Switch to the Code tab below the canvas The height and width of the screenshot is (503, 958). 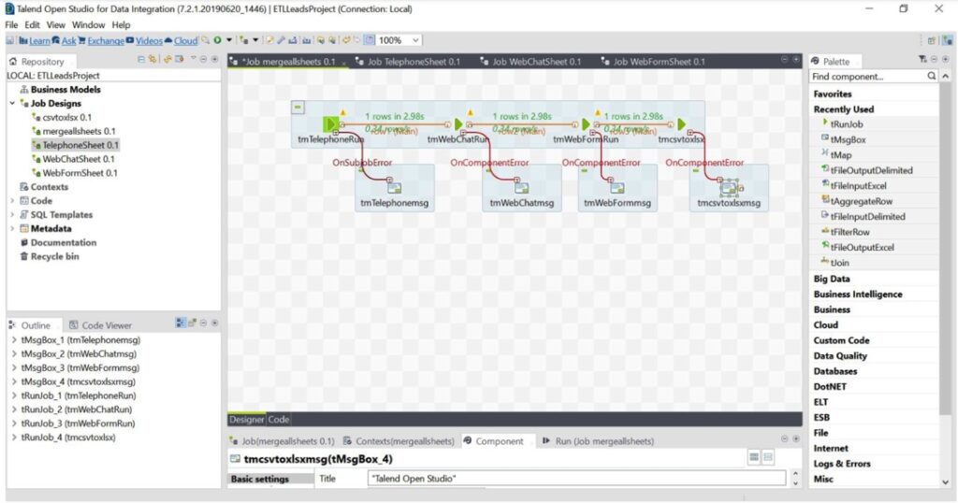click(279, 420)
